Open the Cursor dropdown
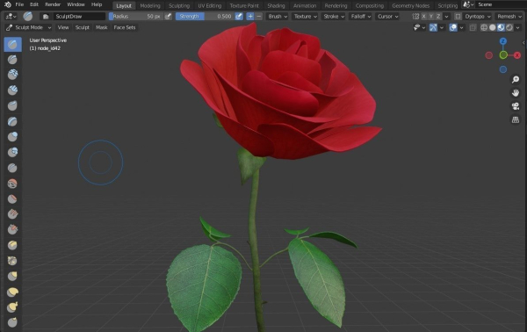This screenshot has height=332, width=527. [x=387, y=17]
